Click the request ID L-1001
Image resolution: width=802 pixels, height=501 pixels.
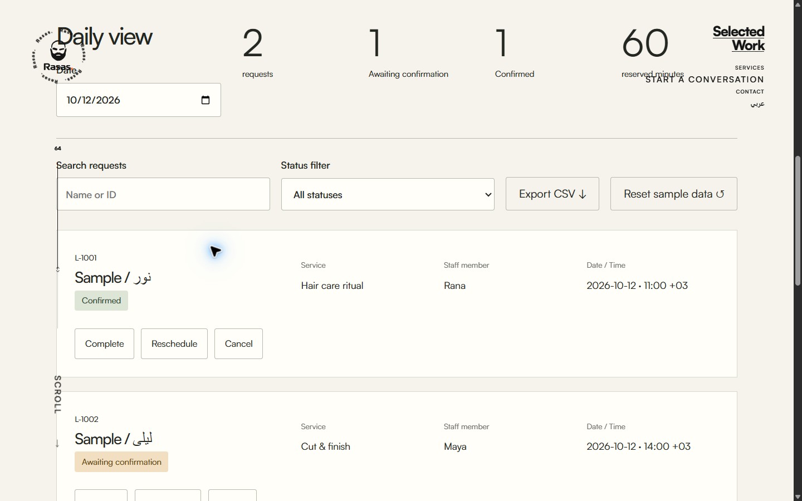[86, 258]
